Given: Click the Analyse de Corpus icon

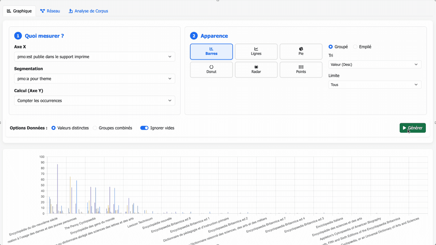Looking at the screenshot, I should click(71, 11).
